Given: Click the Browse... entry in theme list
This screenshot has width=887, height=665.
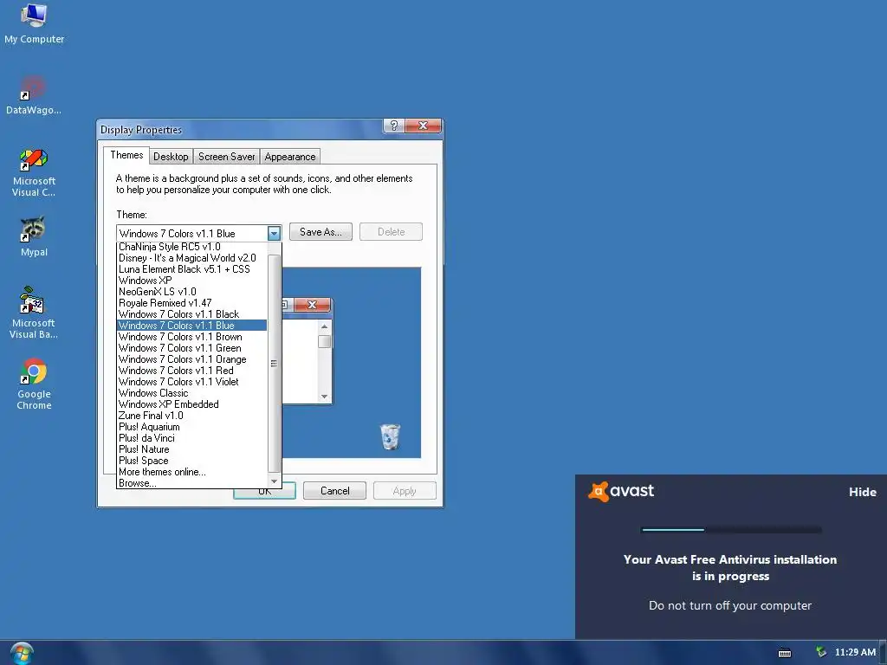Looking at the screenshot, I should point(191,483).
